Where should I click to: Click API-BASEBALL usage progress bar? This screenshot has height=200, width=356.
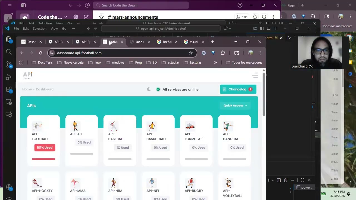pos(120,159)
